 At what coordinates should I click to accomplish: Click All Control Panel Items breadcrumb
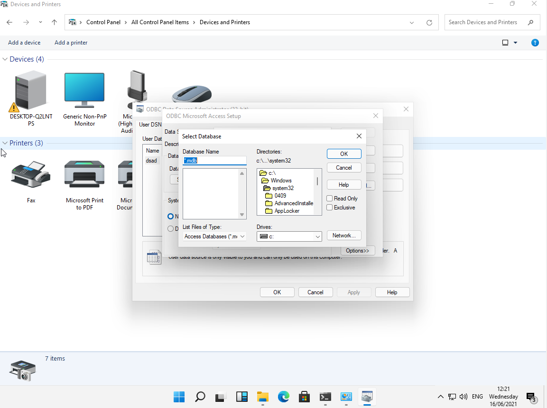point(160,22)
